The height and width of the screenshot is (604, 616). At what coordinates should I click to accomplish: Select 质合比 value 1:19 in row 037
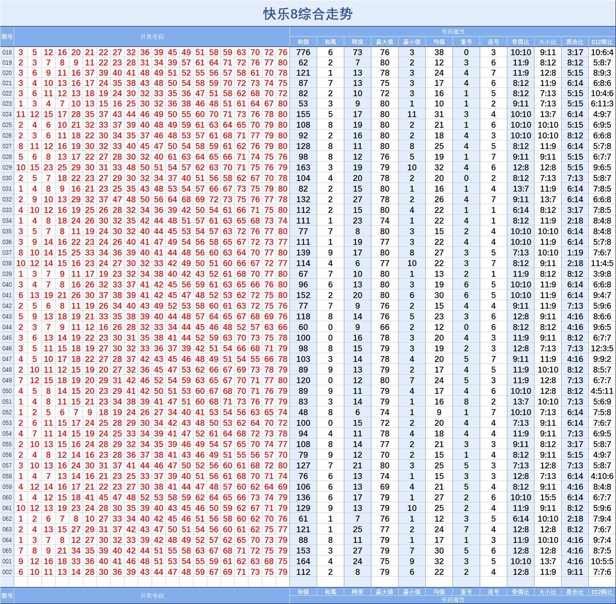(x=575, y=253)
